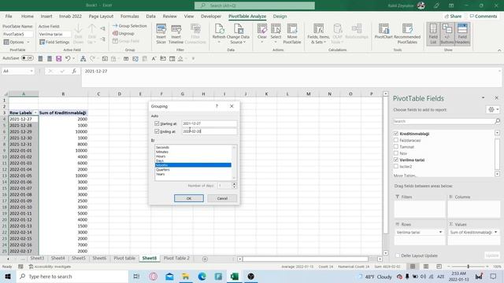This screenshot has width=504, height=283.
Task: Open Recommended PivotTables
Action: click(x=407, y=33)
